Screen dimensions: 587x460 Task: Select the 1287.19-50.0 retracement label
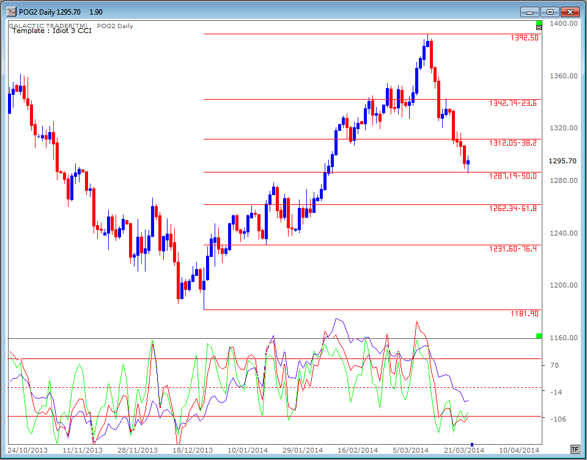pos(513,176)
